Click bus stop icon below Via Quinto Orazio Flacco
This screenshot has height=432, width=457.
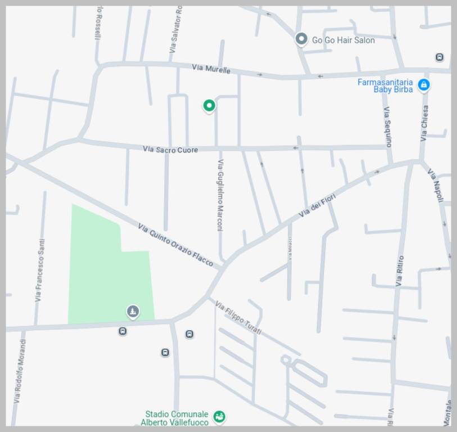(189, 334)
